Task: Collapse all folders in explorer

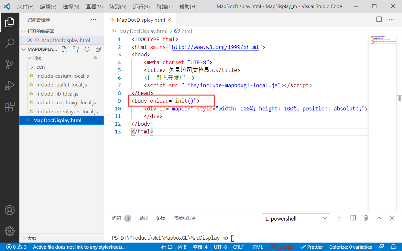Action: [x=98, y=49]
